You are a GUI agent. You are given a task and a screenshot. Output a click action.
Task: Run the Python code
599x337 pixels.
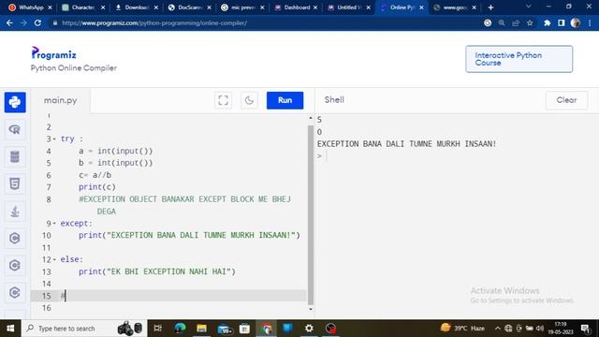pyautogui.click(x=285, y=100)
